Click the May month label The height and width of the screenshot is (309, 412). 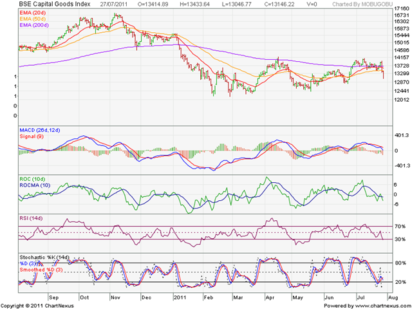coord(297,298)
